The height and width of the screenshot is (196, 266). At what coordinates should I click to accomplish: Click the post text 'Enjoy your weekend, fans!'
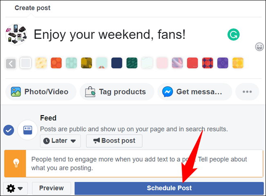[110, 35]
